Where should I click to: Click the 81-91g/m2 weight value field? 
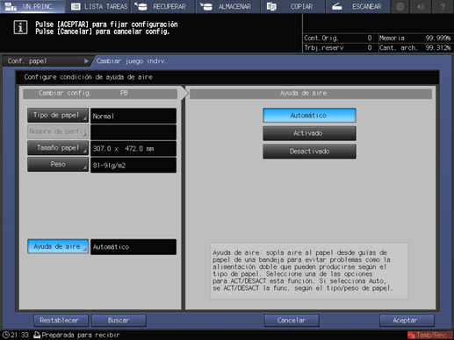(x=133, y=166)
